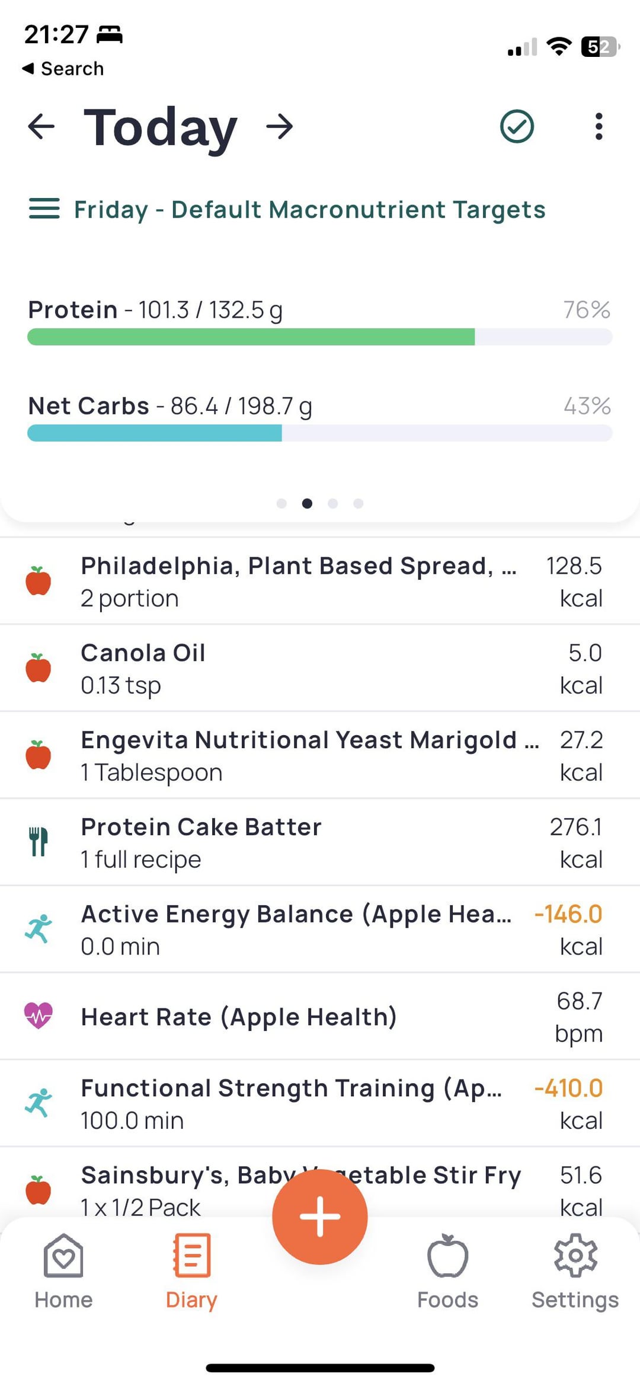Tap running icon for Functional Strength Training

pyautogui.click(x=39, y=1103)
